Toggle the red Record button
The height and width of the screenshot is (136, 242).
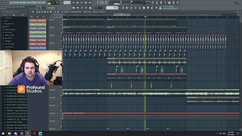pos(61,3)
